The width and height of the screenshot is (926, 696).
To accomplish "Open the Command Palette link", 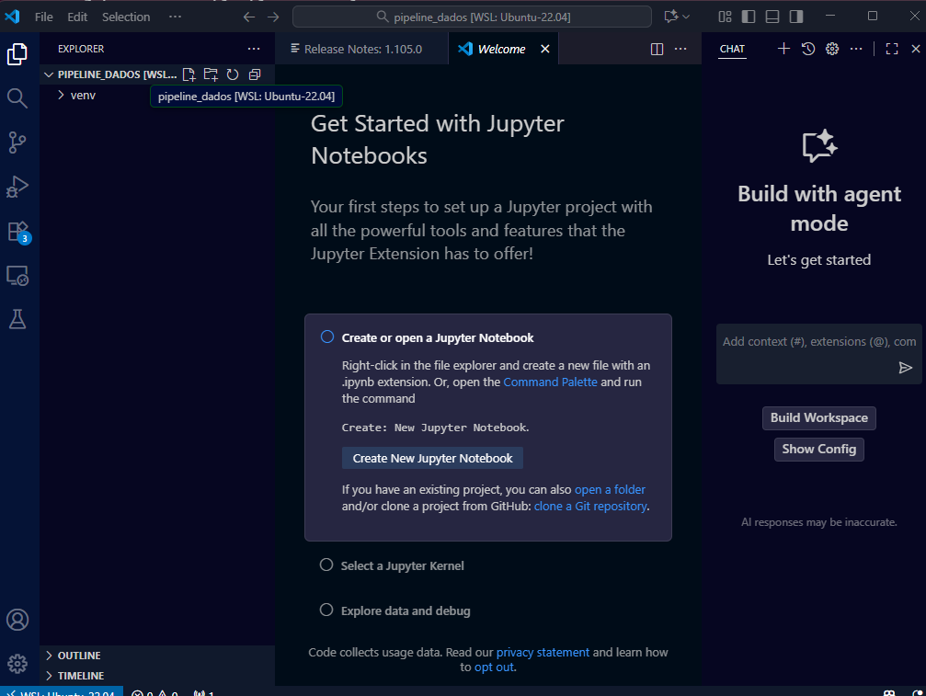I will coord(550,382).
